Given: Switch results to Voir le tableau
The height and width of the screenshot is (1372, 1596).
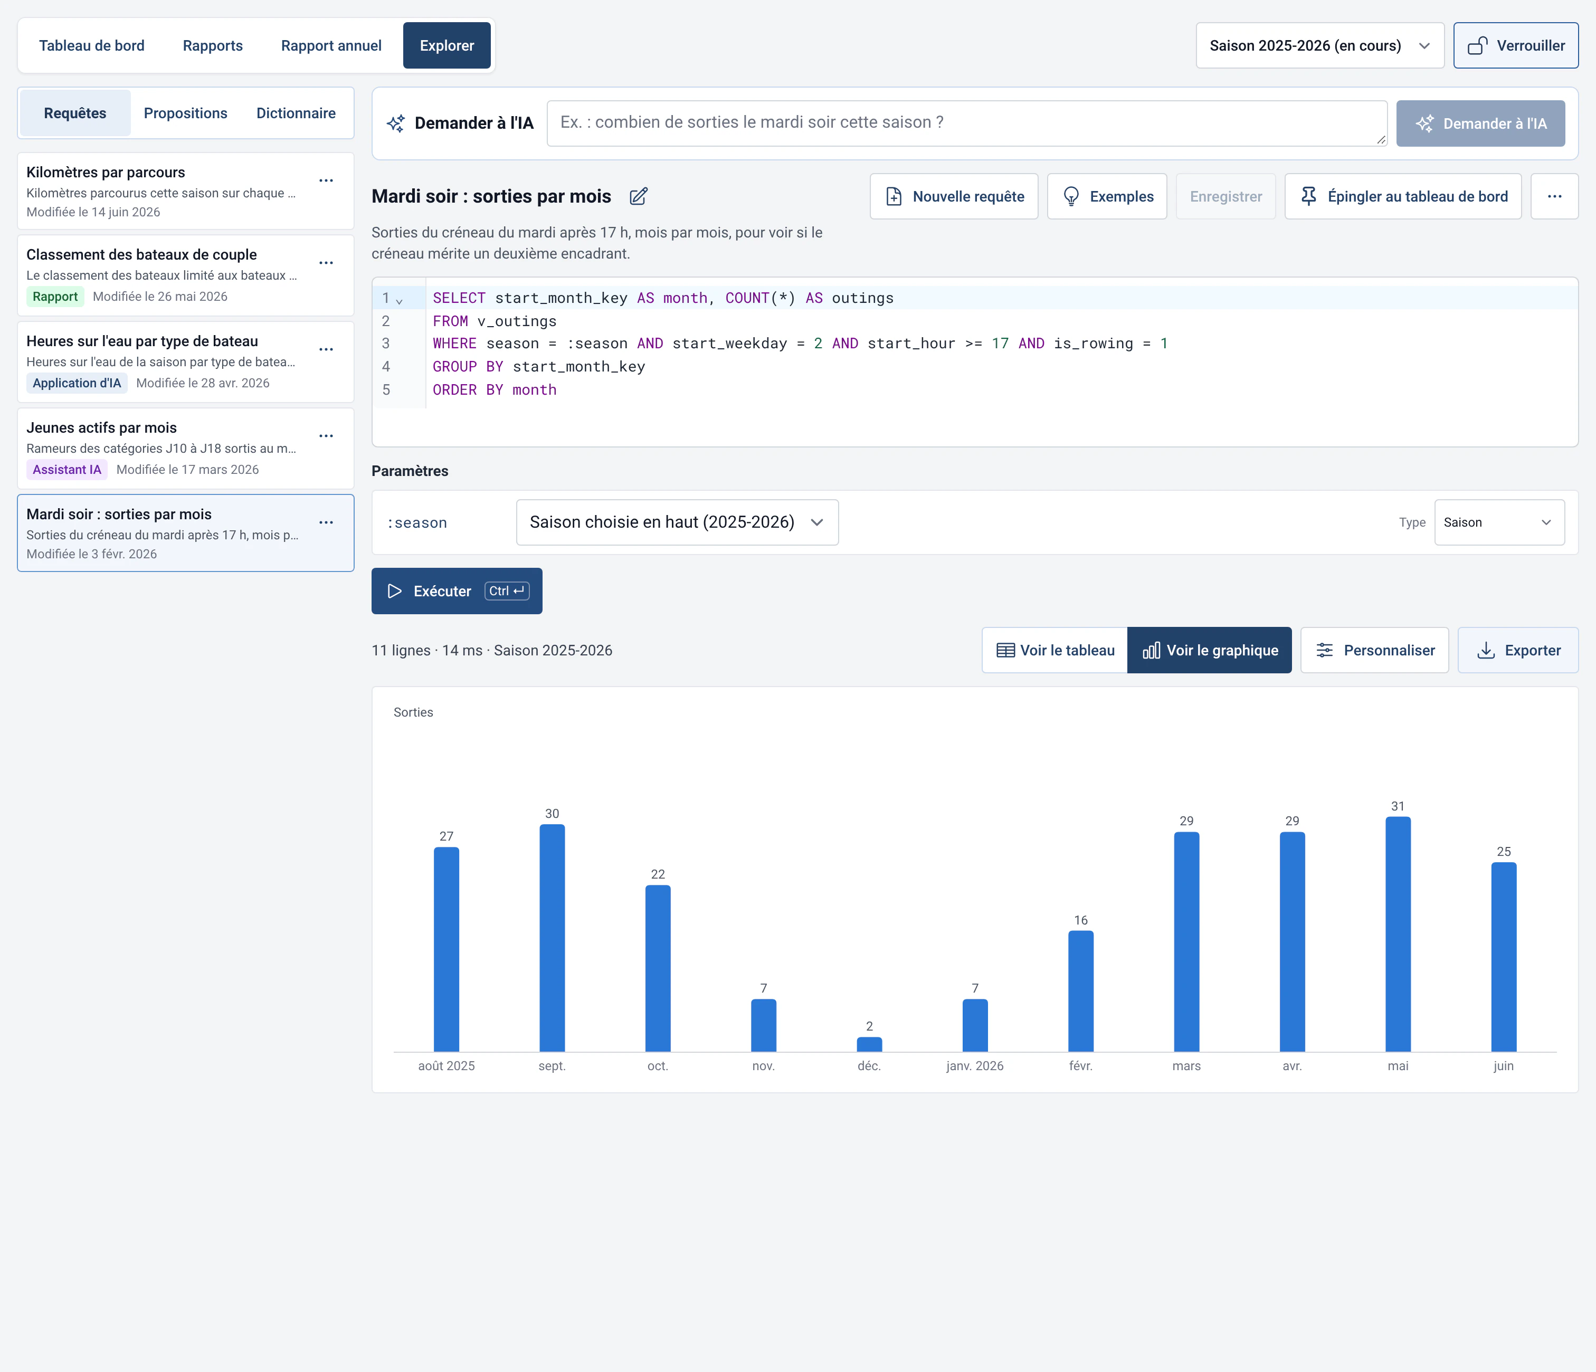Looking at the screenshot, I should tap(1054, 650).
